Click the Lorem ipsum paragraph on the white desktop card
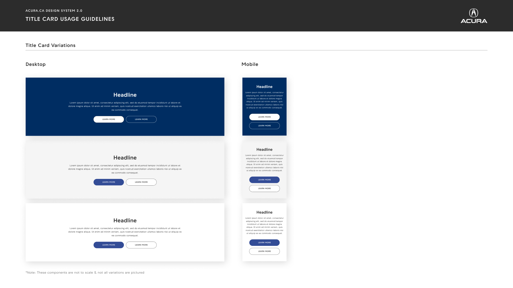The width and height of the screenshot is (513, 288). (x=125, y=232)
